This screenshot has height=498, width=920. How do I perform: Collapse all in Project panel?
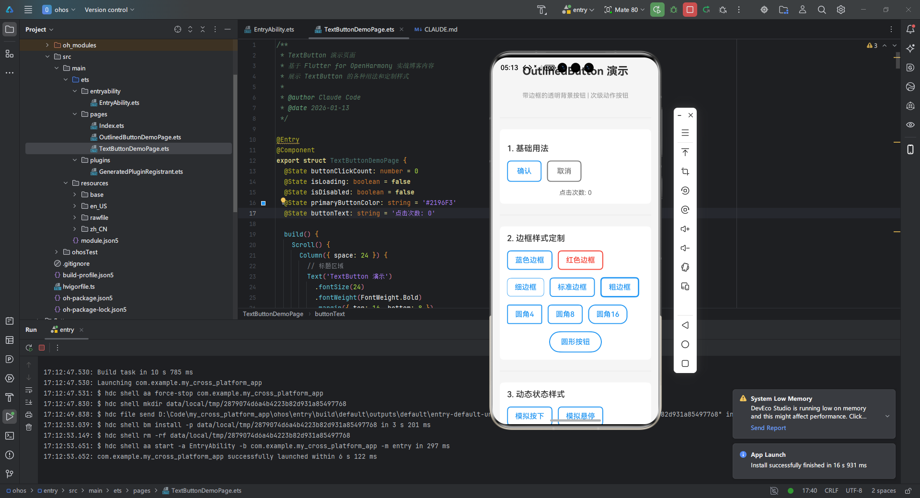tap(203, 29)
